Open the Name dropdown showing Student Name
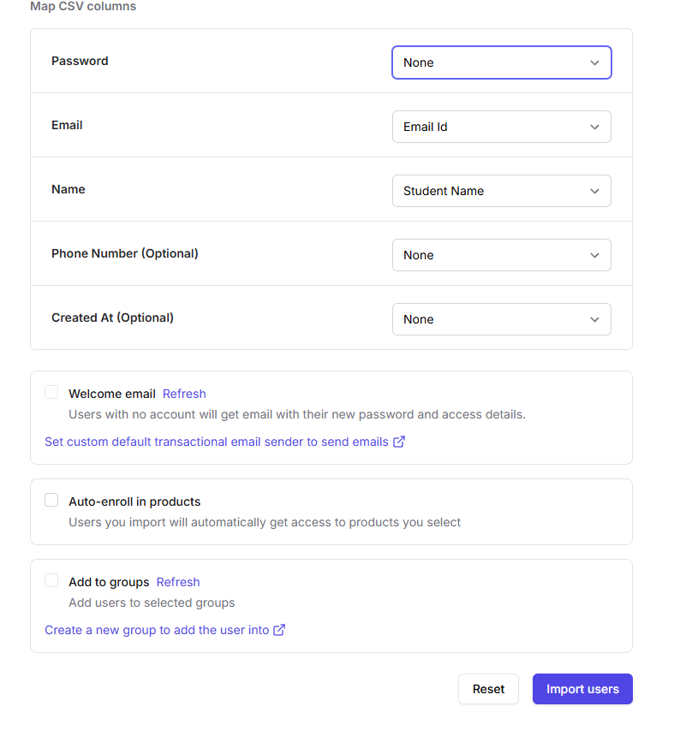Image resolution: width=674 pixels, height=736 pixels. tap(501, 191)
